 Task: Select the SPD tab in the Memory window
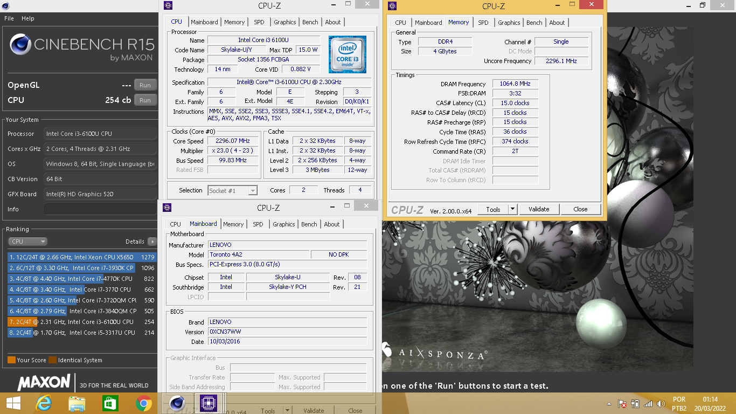click(x=483, y=23)
